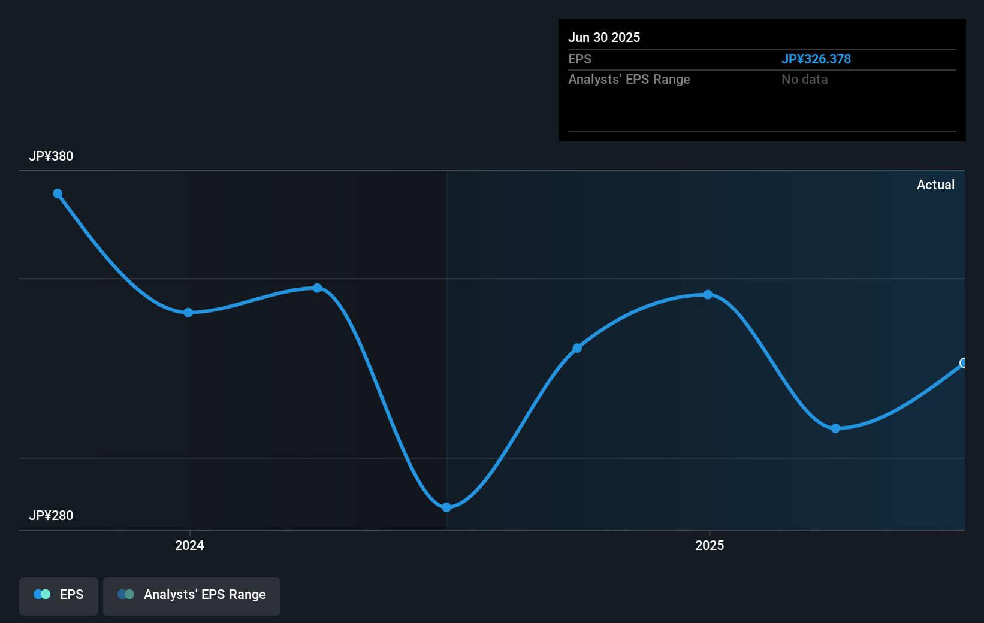Viewport: 984px width, 623px height.
Task: Toggle the EPS legend series
Action: tap(59, 596)
